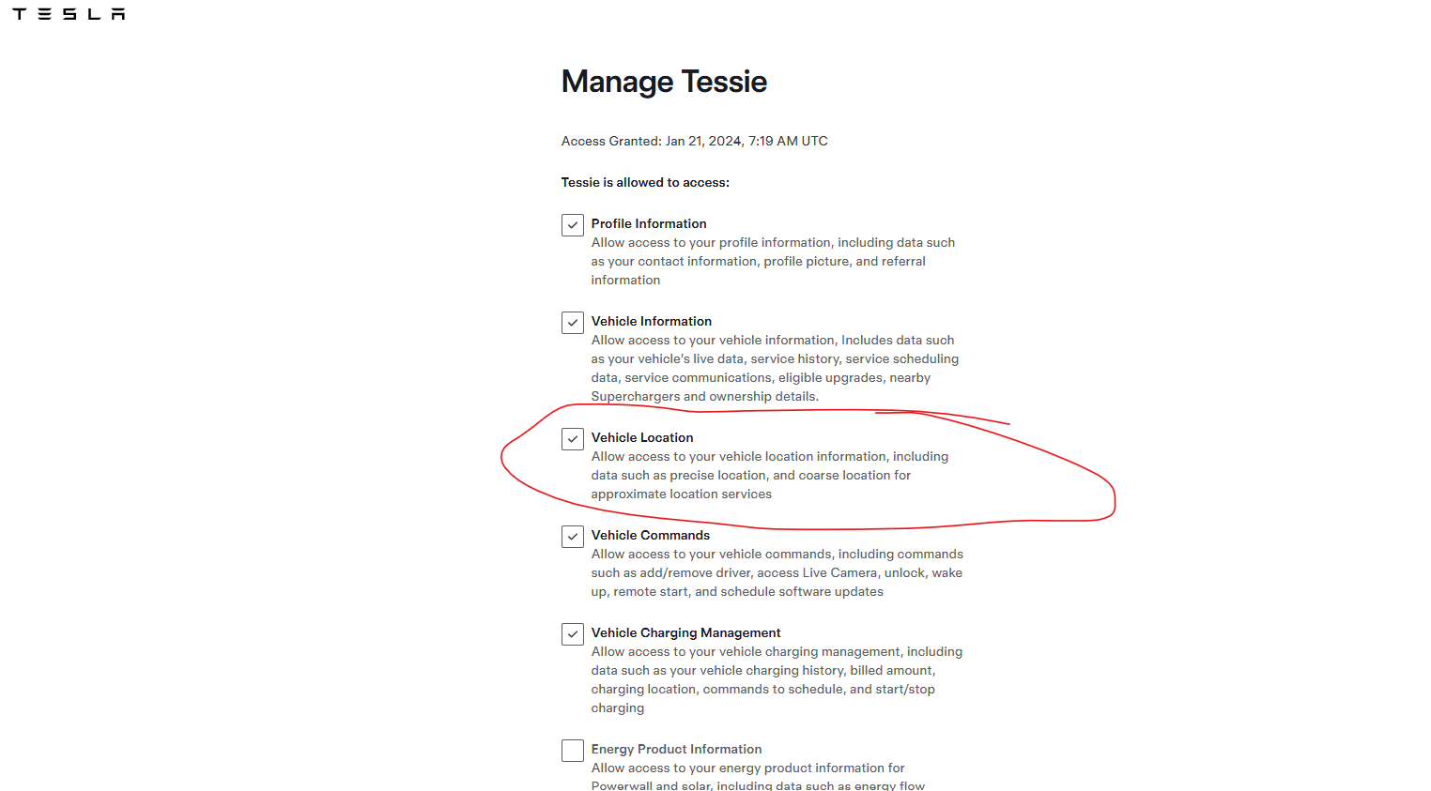
Task: Click the 'Access Granted' date line
Action: (x=695, y=141)
